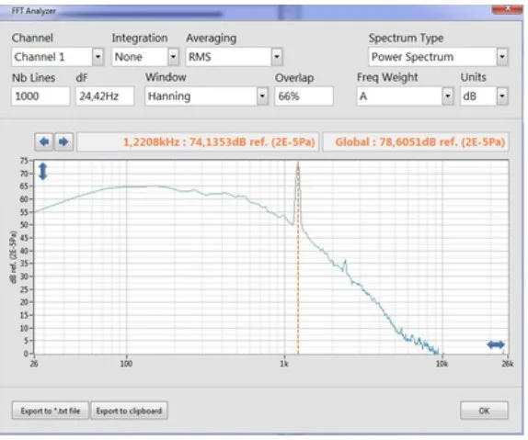Click Export to *.txt file button
This screenshot has height=440, width=528.
click(x=51, y=411)
